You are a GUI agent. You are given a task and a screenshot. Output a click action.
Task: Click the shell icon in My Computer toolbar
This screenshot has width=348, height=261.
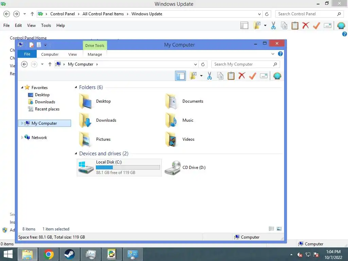(x=277, y=76)
